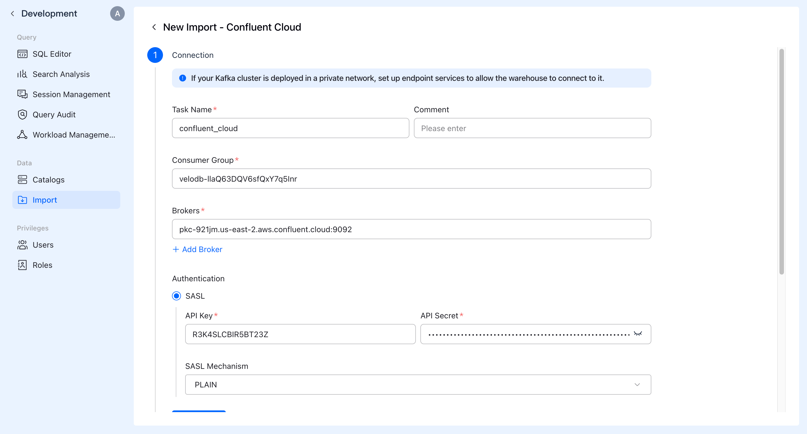
Task: Open Query Audit shield icon
Action: (x=22, y=115)
